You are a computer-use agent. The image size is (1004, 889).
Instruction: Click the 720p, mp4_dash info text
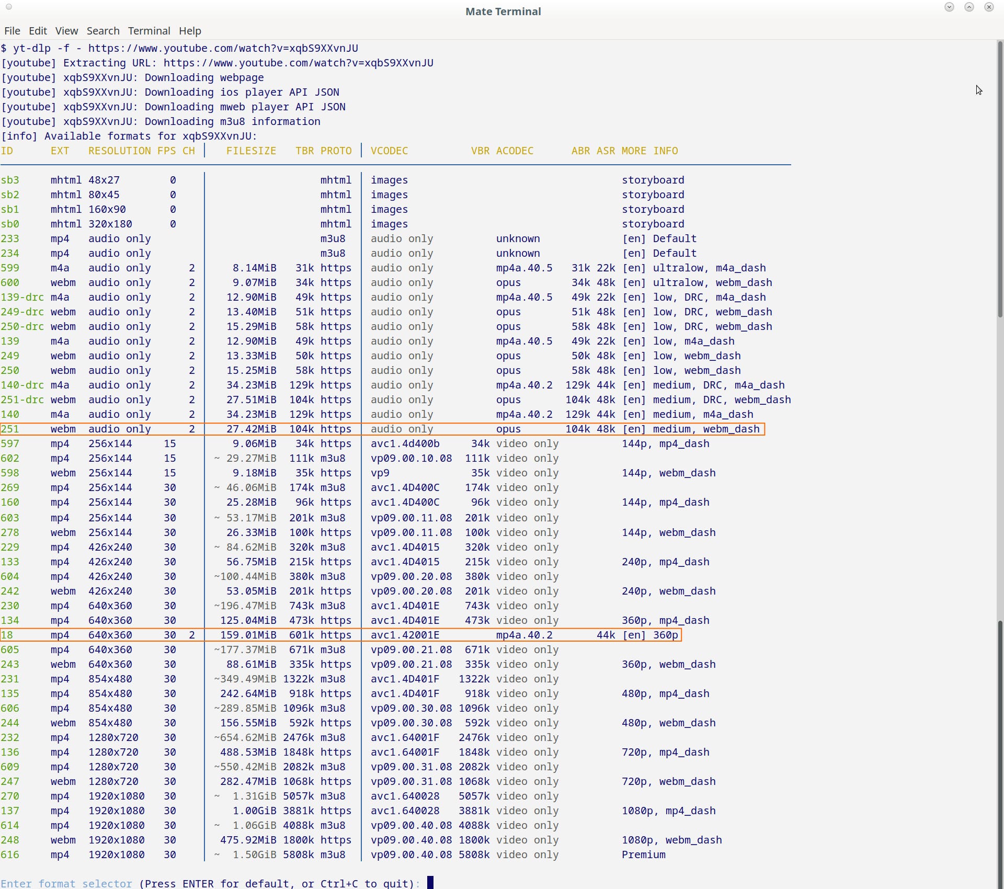point(666,752)
